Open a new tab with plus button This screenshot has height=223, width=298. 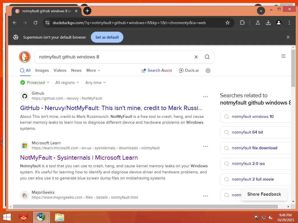pyautogui.click(x=87, y=11)
